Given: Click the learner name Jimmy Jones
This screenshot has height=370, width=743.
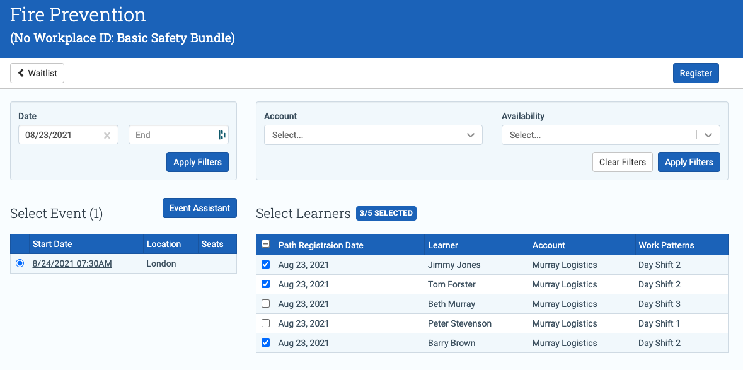Looking at the screenshot, I should tap(454, 265).
